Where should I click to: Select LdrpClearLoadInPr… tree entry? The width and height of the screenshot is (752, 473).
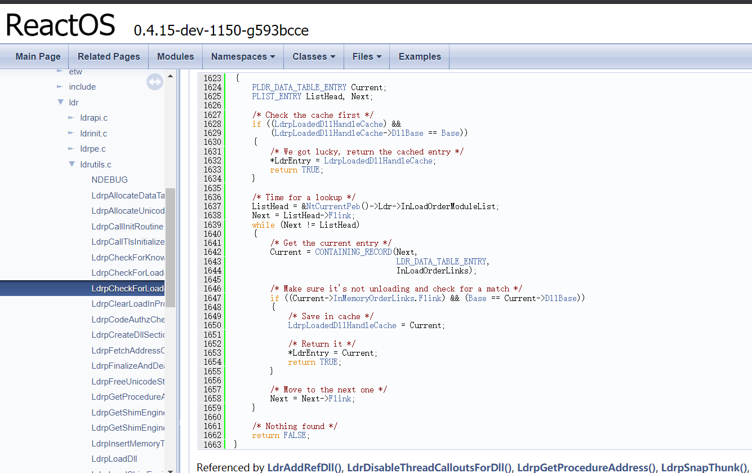(x=128, y=304)
